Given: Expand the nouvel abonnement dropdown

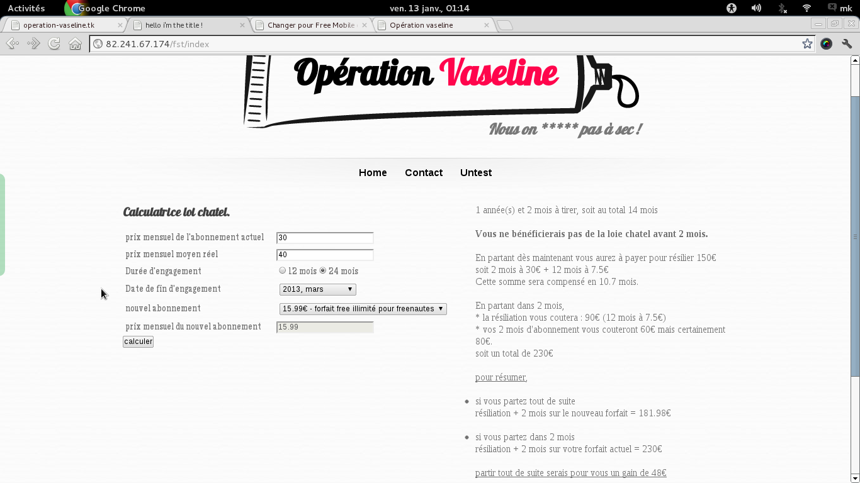Looking at the screenshot, I should pos(363,309).
